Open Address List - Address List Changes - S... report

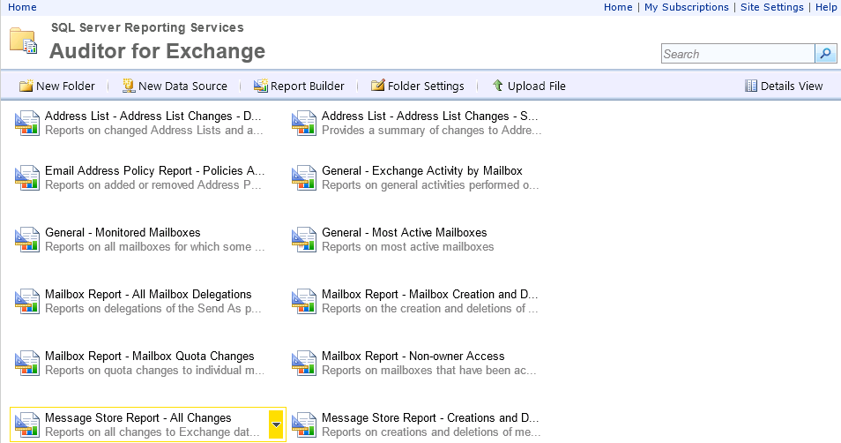[x=429, y=116]
